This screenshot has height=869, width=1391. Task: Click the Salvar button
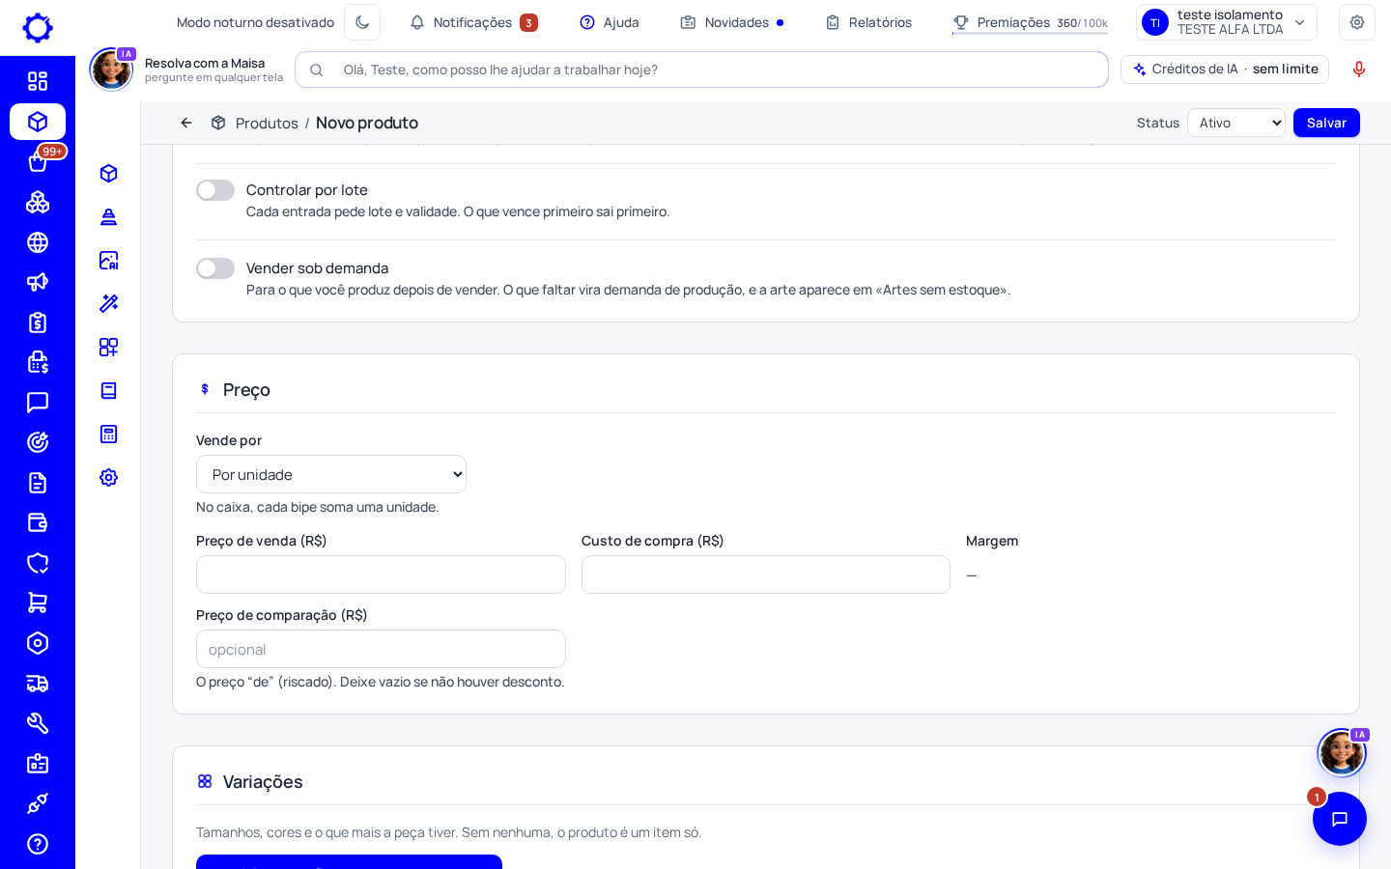tap(1326, 123)
